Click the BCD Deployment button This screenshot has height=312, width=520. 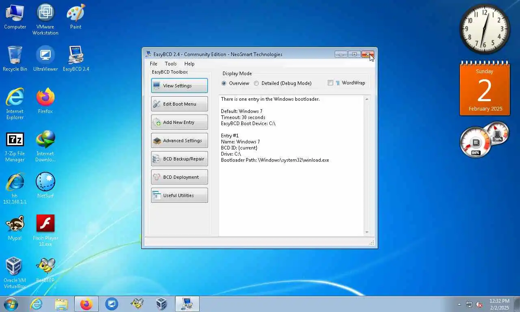[179, 177]
